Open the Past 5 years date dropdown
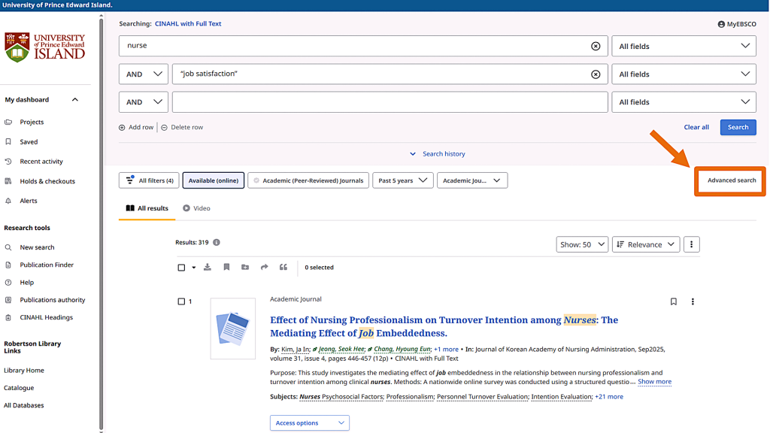 tap(402, 180)
